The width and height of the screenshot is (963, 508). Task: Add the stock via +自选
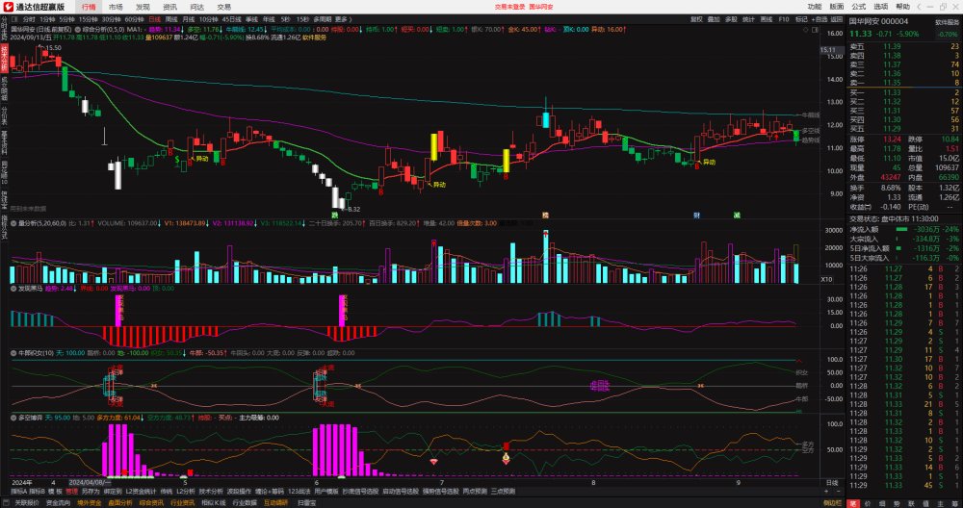click(820, 19)
